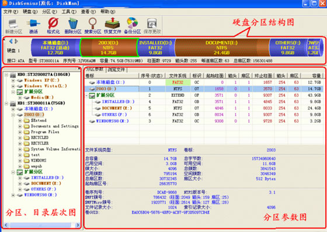Image resolution: width=327 pixels, height=232 pixels.
Task: Click the 序号(状态) column header
Action: (152, 76)
